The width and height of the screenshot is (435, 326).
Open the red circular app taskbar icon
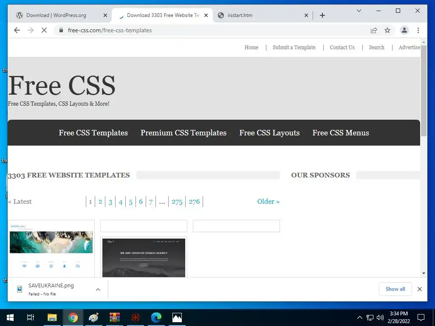click(136, 318)
